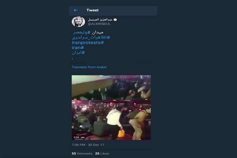
Task: View the 25 Likes list
Action: tap(102, 154)
